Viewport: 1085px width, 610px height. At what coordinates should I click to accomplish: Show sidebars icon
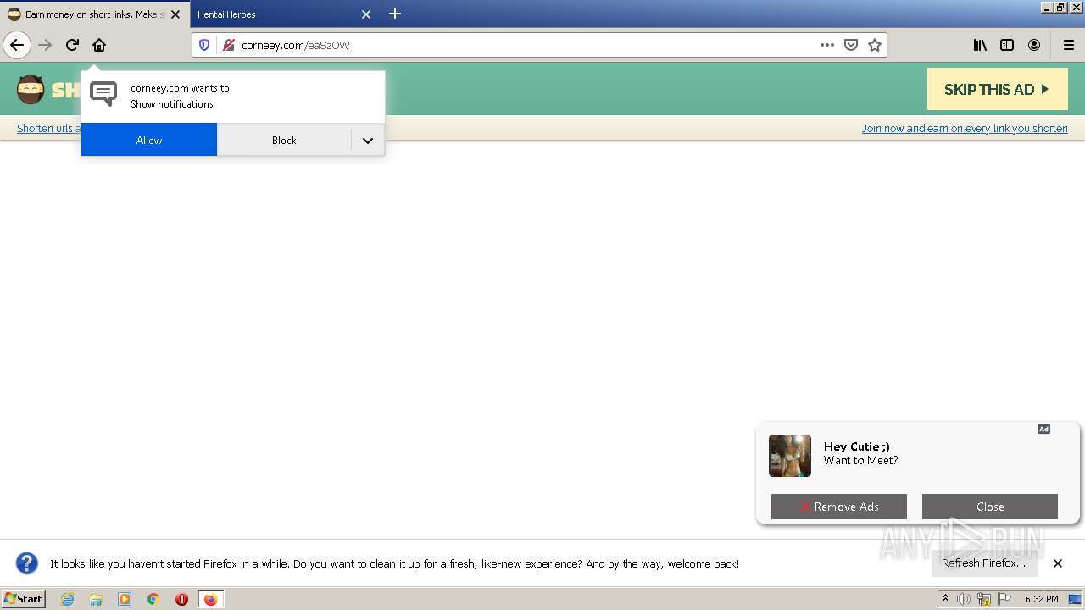tap(1007, 45)
